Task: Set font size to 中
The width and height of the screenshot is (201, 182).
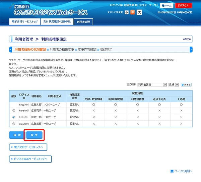Action: pyautogui.click(x=133, y=12)
